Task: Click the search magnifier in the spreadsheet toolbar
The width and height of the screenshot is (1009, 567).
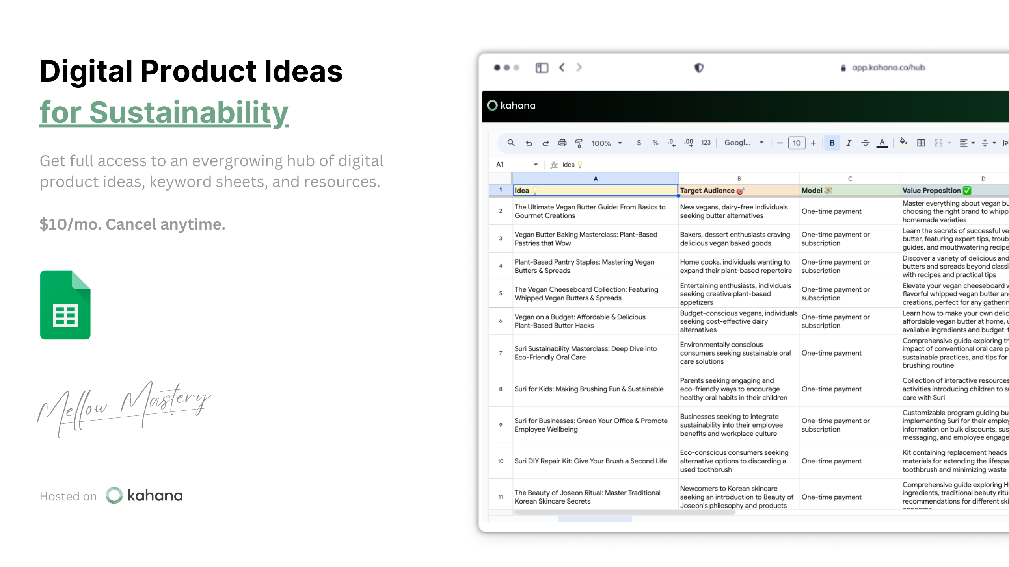Action: (x=511, y=143)
